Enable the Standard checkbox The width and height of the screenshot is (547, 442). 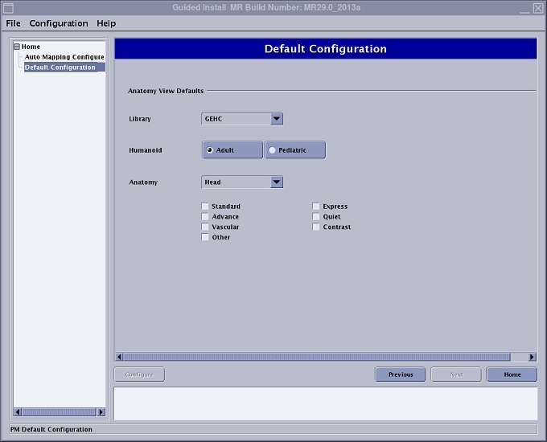[x=206, y=207]
